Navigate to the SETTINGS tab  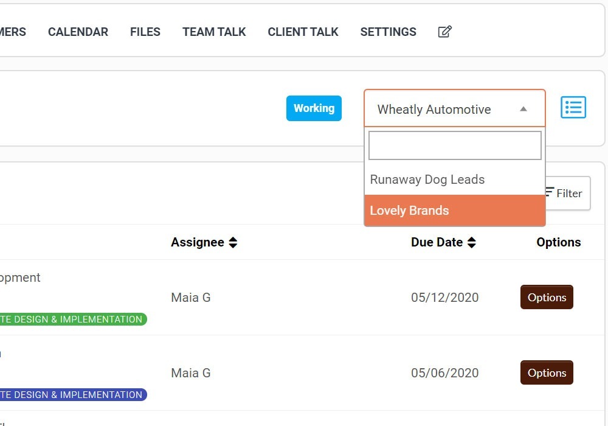(x=388, y=32)
